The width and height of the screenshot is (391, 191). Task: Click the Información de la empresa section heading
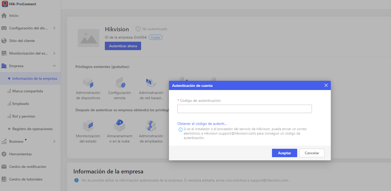click(x=108, y=172)
